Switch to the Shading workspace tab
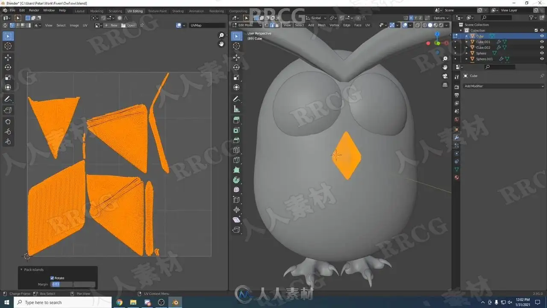This screenshot has height=308, width=547. click(x=178, y=11)
